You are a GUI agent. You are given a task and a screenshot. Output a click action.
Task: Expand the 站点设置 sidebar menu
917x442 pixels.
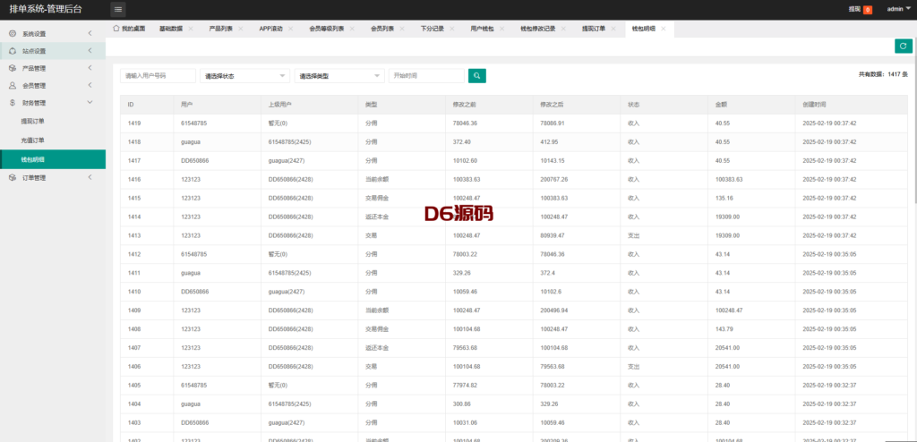pos(90,51)
